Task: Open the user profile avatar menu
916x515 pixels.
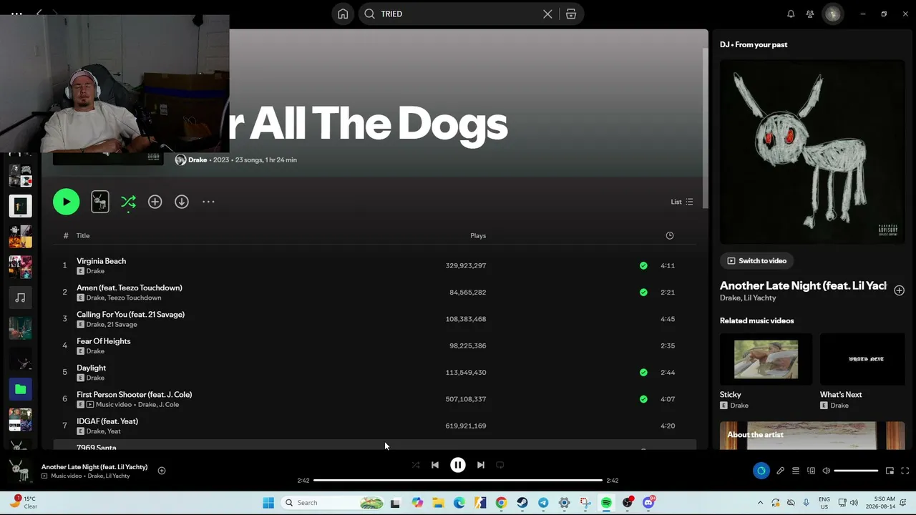Action: coord(832,14)
